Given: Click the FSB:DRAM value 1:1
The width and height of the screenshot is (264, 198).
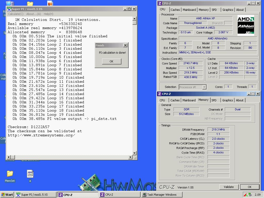Looking at the screenshot, I should 218,134.
